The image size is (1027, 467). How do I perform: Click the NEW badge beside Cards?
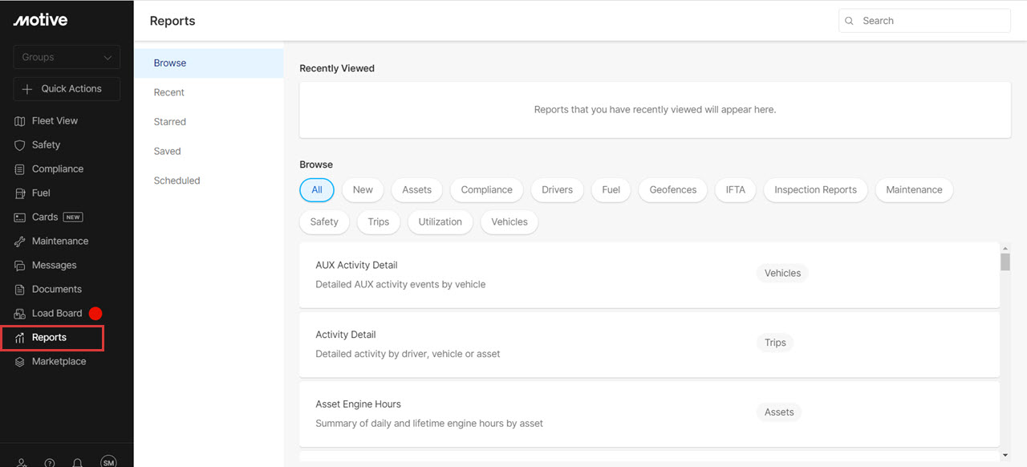(73, 217)
